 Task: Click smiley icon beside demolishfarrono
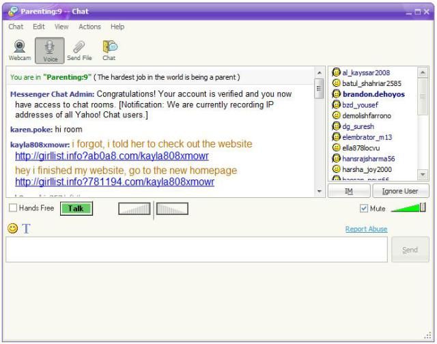(x=337, y=115)
